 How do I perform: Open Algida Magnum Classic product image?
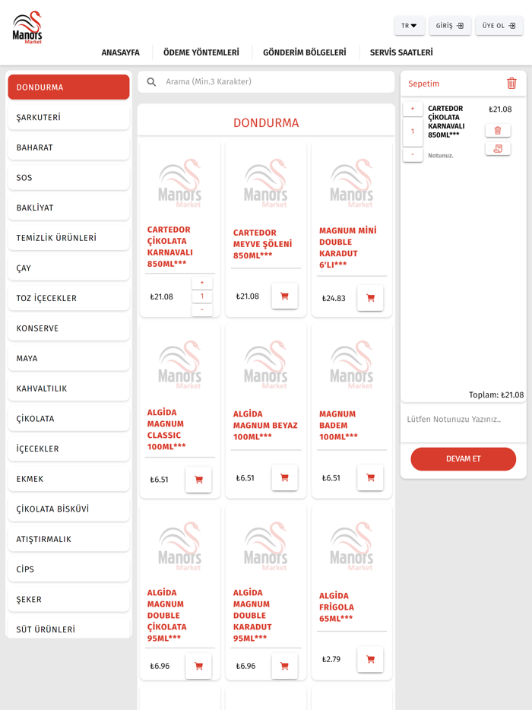click(180, 365)
